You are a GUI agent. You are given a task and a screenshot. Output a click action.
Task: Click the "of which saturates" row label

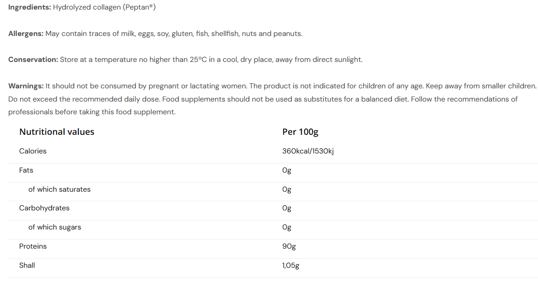(x=59, y=189)
